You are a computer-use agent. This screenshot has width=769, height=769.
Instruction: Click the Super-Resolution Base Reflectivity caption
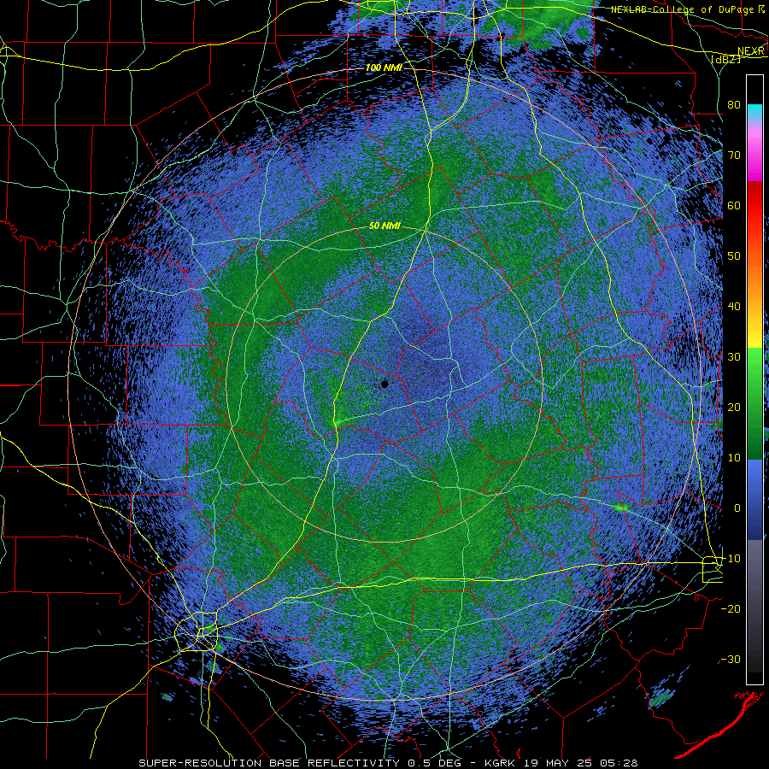[x=388, y=763]
